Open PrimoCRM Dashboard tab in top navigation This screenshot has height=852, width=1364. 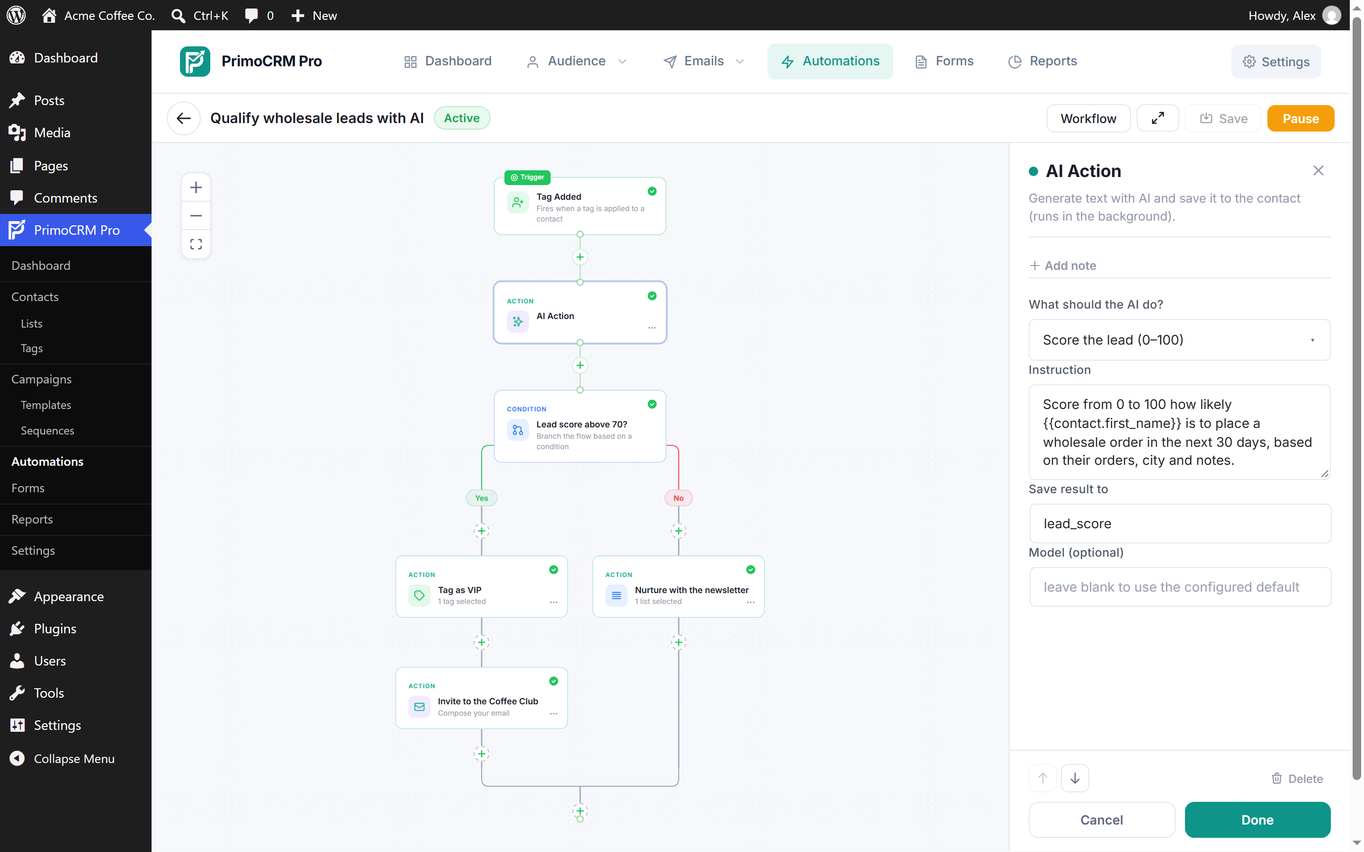click(x=448, y=61)
